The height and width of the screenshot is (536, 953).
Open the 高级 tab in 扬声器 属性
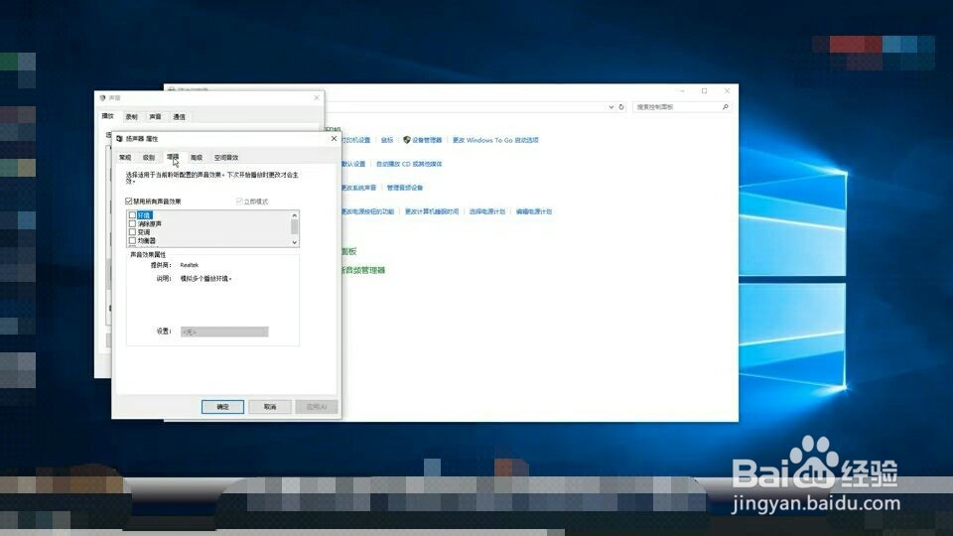click(197, 158)
